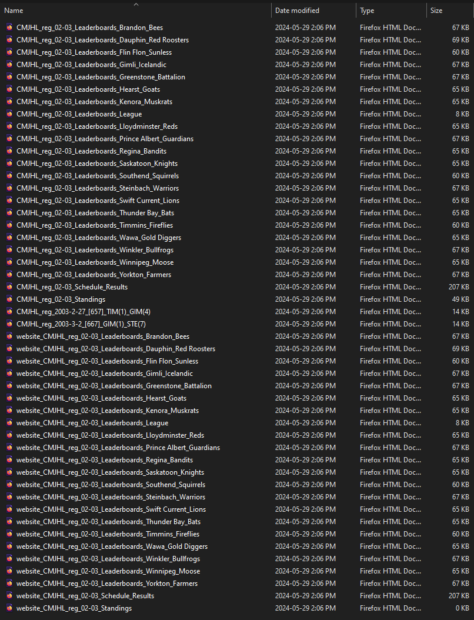474x620 pixels.
Task: Select the CMJHL_reg_02-03_Leaderboards_League file name
Action: [79, 114]
